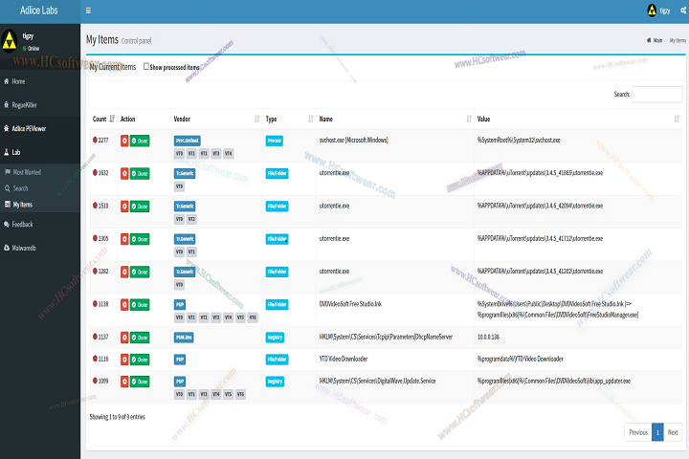Sort table by Vendor column arrows
689x459 pixels.
pyautogui.click(x=256, y=119)
